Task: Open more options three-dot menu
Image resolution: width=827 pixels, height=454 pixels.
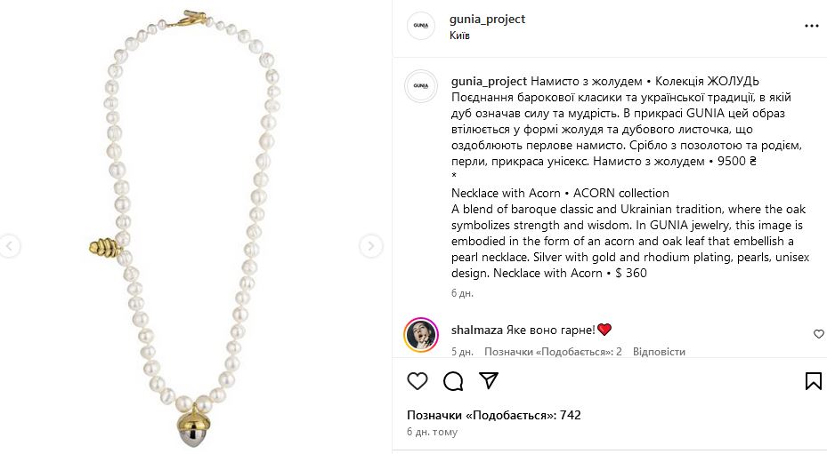Action: pos(811,26)
